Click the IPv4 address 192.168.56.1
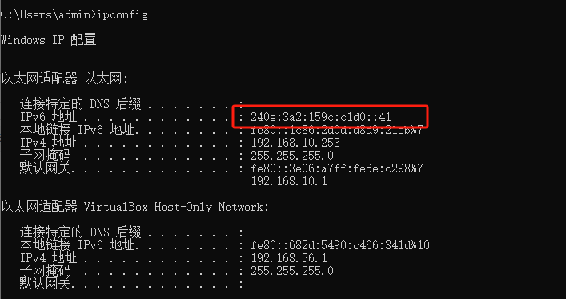The image size is (566, 299). (x=289, y=258)
